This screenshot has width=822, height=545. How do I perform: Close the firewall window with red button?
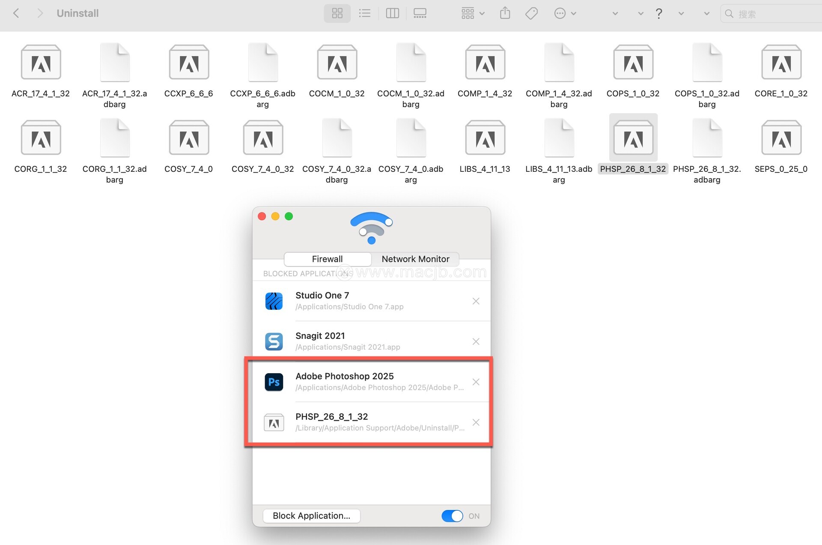(262, 216)
